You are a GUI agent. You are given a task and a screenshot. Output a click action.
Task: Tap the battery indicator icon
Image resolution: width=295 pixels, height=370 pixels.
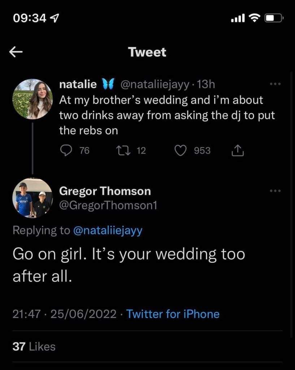click(x=275, y=17)
